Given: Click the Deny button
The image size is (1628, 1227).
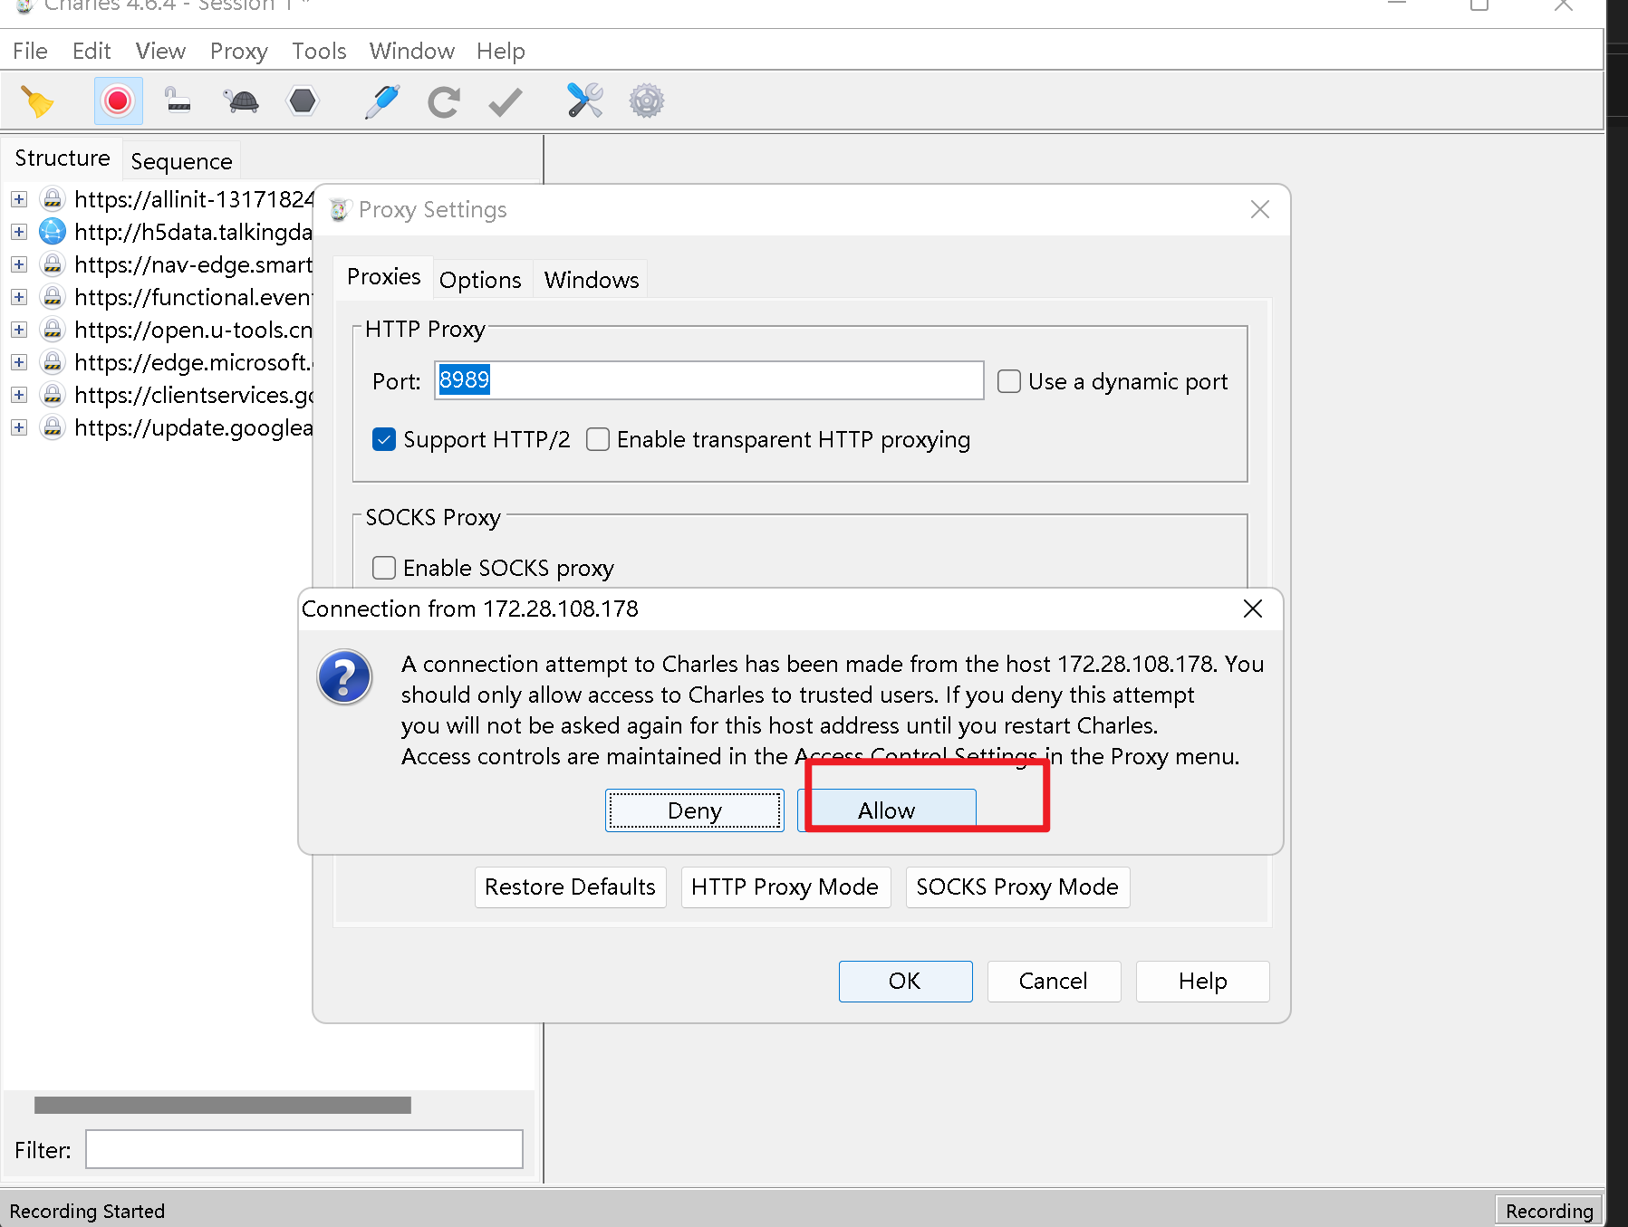Looking at the screenshot, I should [x=695, y=810].
